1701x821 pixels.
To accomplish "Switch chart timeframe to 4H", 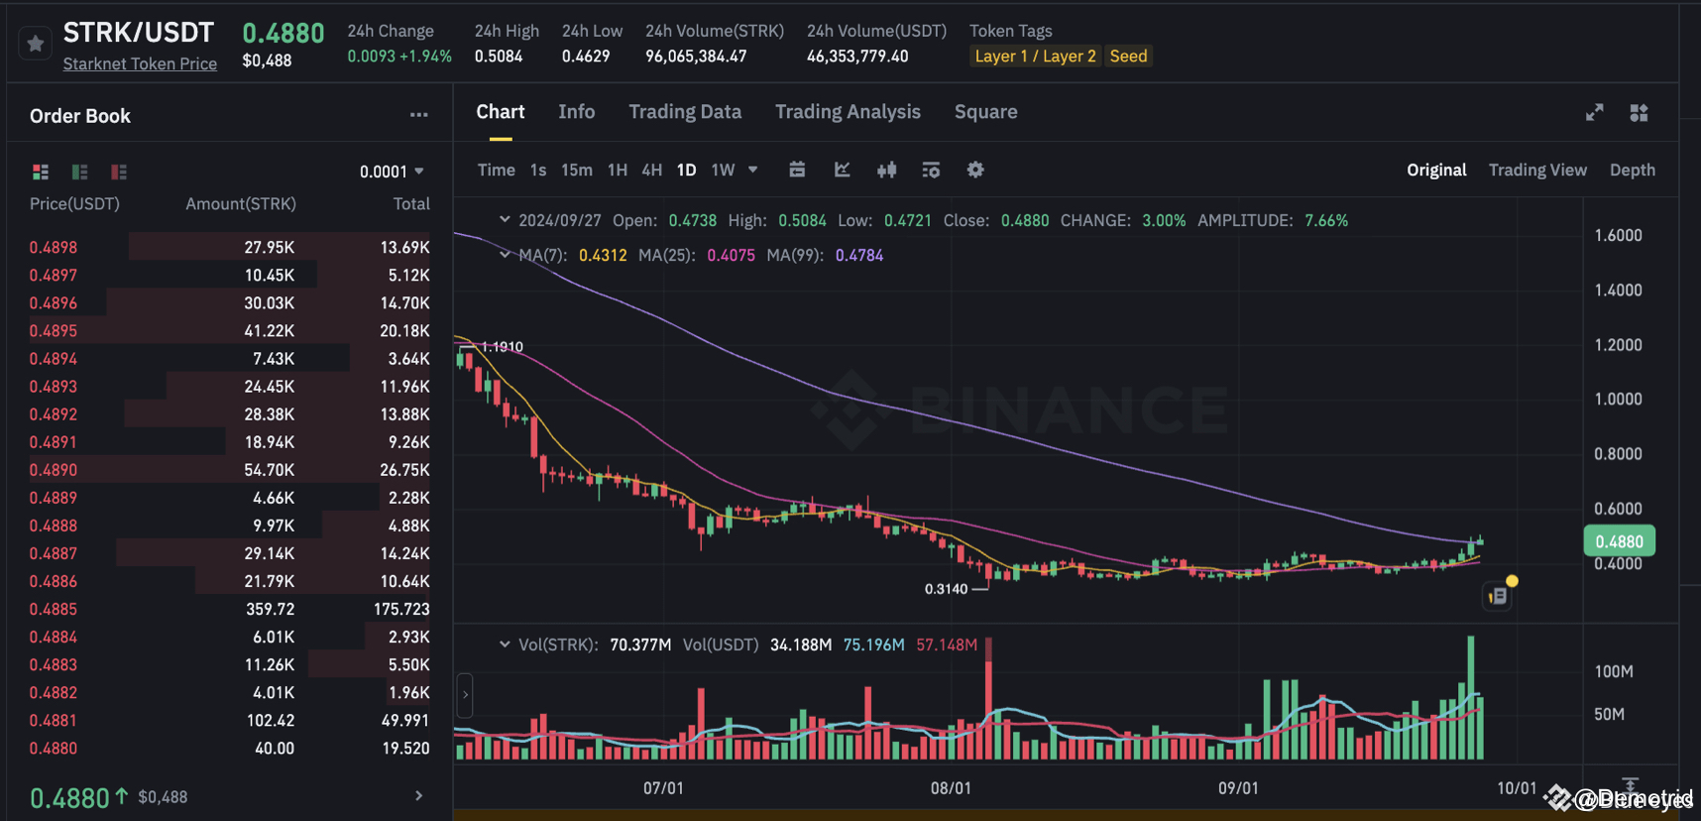I will [x=651, y=170].
